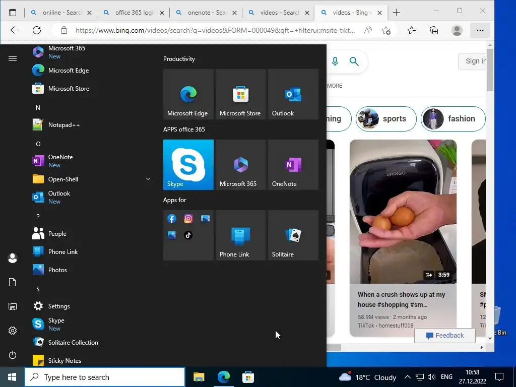Click the OneNote tile

point(293,165)
